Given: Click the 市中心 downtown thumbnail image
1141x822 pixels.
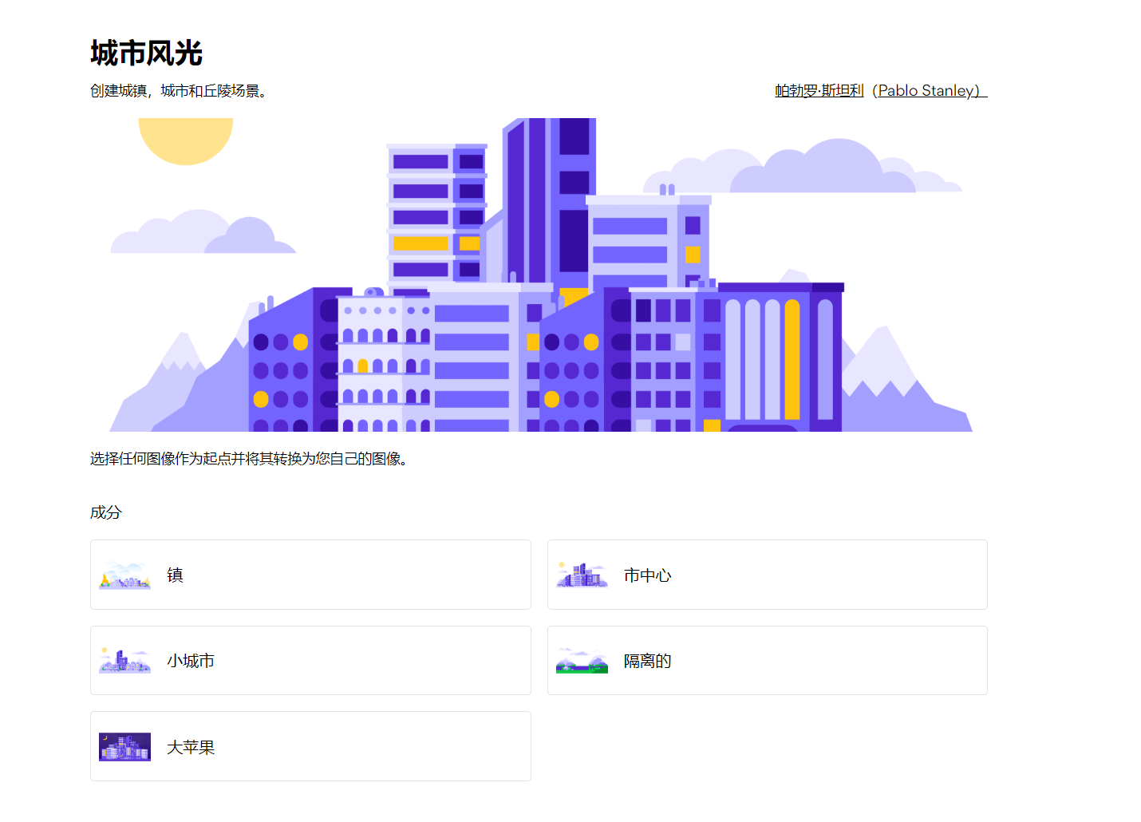Looking at the screenshot, I should click(582, 575).
